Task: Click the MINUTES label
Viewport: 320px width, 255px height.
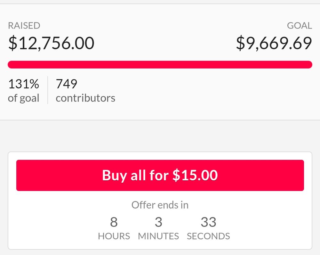Action: coord(158,236)
